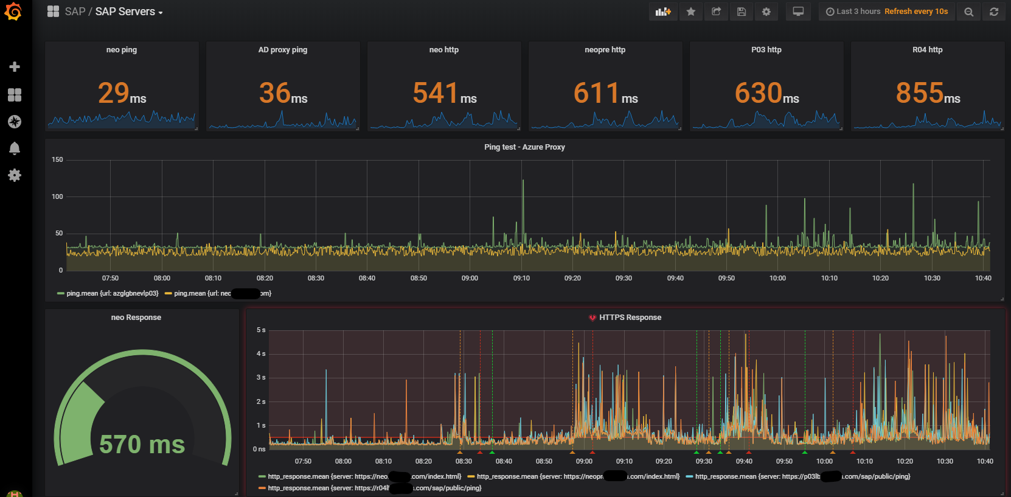Click cyan color swatch of p03 legend
Screen dimensions: 1011x497
coord(689,476)
